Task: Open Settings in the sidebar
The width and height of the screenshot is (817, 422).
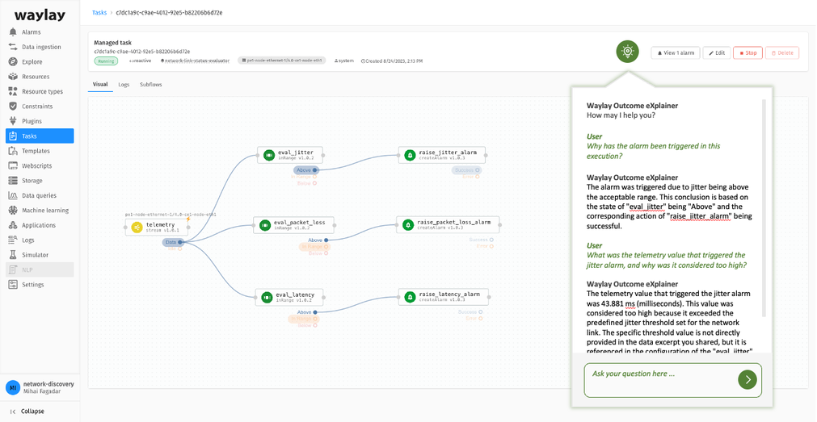Action: (40, 285)
